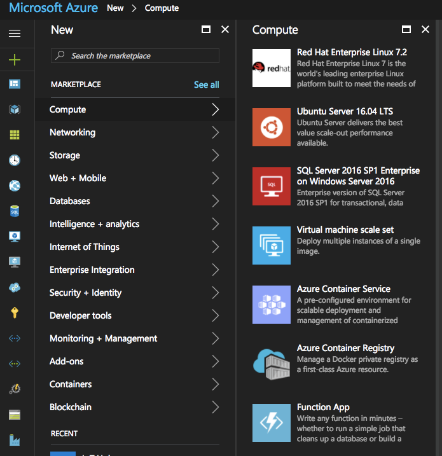Image resolution: width=442 pixels, height=456 pixels.
Task: Click the clock Recent icon in sidebar
Action: (x=15, y=160)
